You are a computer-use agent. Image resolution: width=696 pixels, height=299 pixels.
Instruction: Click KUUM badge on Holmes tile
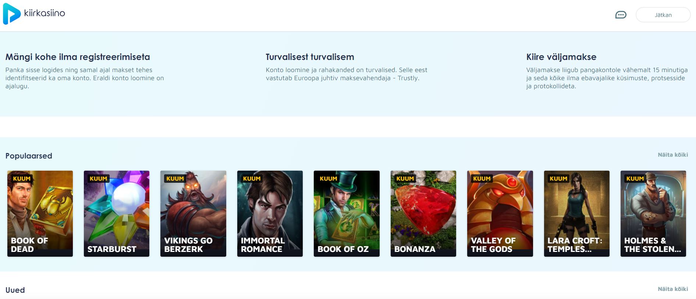tap(635, 179)
